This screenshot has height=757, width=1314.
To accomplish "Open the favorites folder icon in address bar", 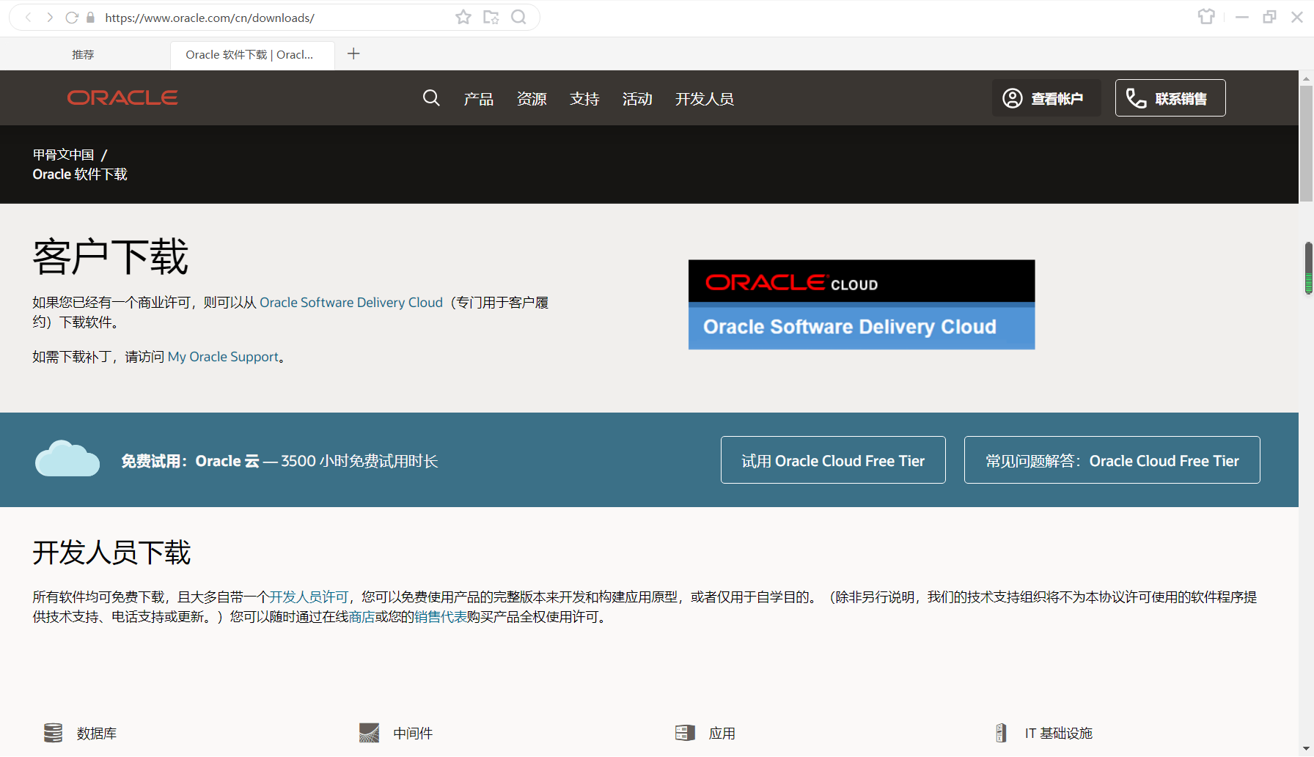I will pyautogui.click(x=491, y=17).
